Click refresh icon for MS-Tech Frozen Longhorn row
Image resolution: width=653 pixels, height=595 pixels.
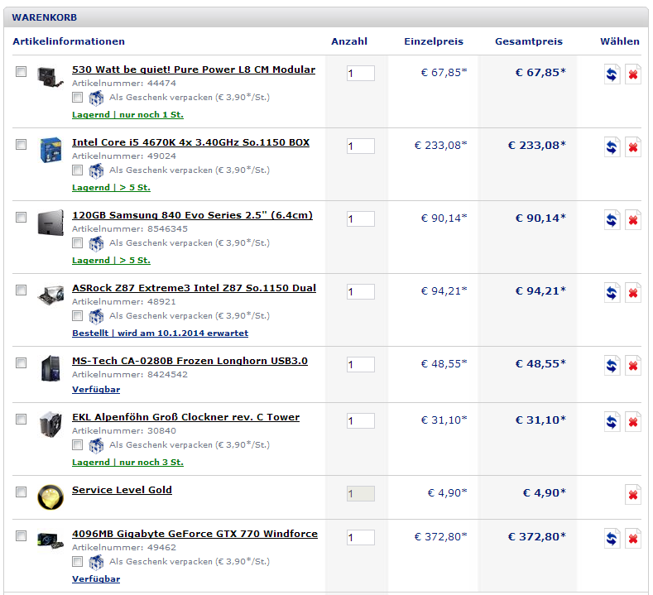click(612, 366)
